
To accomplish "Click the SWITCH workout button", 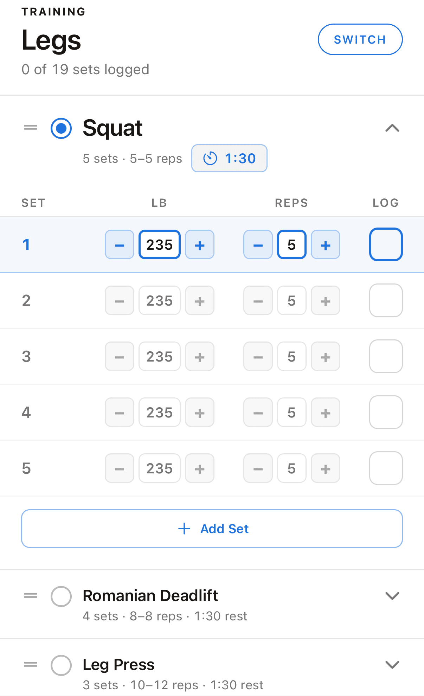I will coord(360,39).
